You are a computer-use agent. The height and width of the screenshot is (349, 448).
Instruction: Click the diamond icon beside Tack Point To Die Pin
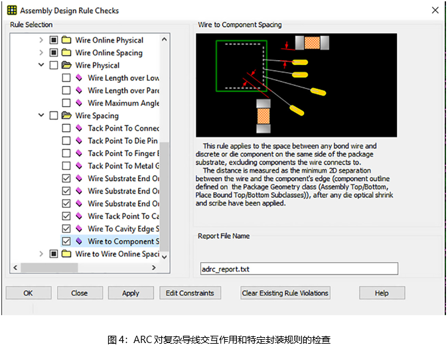pos(79,141)
